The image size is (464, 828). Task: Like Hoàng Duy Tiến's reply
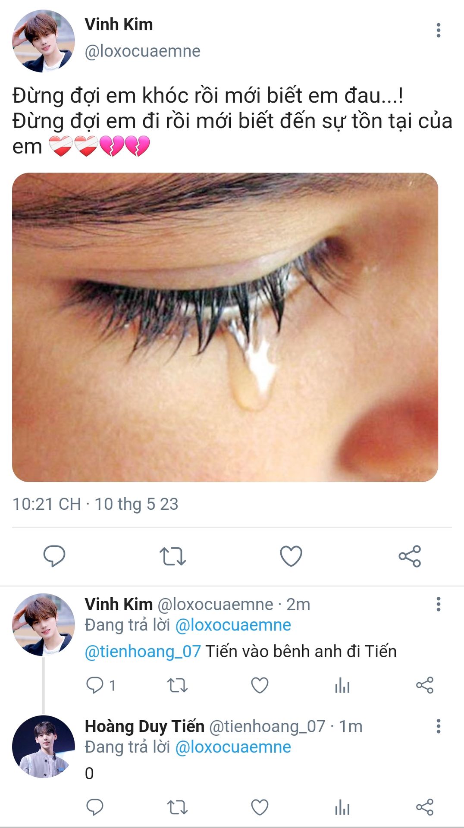click(260, 807)
